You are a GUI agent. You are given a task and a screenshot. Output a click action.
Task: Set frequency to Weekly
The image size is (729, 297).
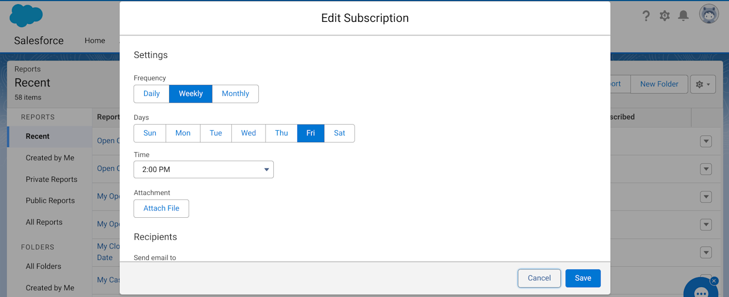[x=191, y=94]
